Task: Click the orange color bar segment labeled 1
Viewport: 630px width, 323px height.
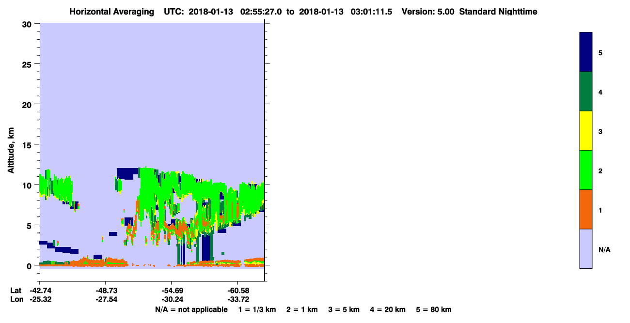Action: 585,209
